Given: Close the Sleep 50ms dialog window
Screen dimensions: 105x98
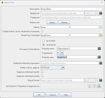Looking at the screenshot, I should tap(102, 2).
